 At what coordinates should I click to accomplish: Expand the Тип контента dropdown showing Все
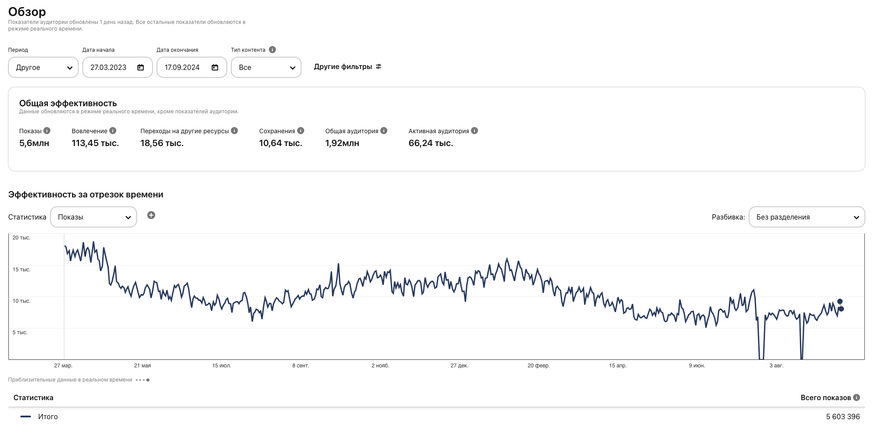(266, 67)
